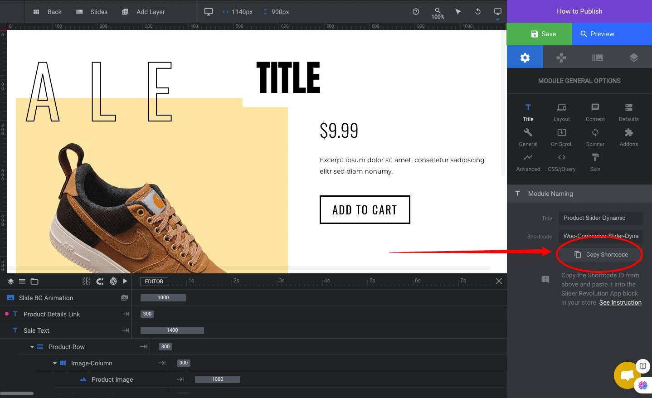Collapse the Product-Row group
Image resolution: width=652 pixels, height=398 pixels.
[32, 347]
